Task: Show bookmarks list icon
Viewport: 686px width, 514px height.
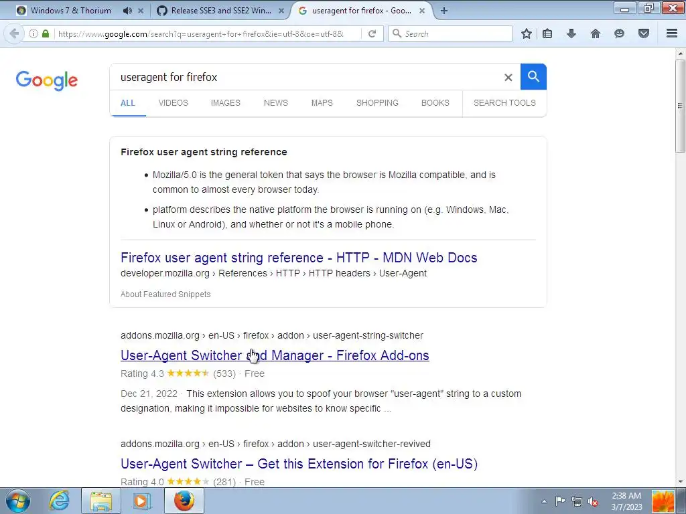Action: pos(547,33)
